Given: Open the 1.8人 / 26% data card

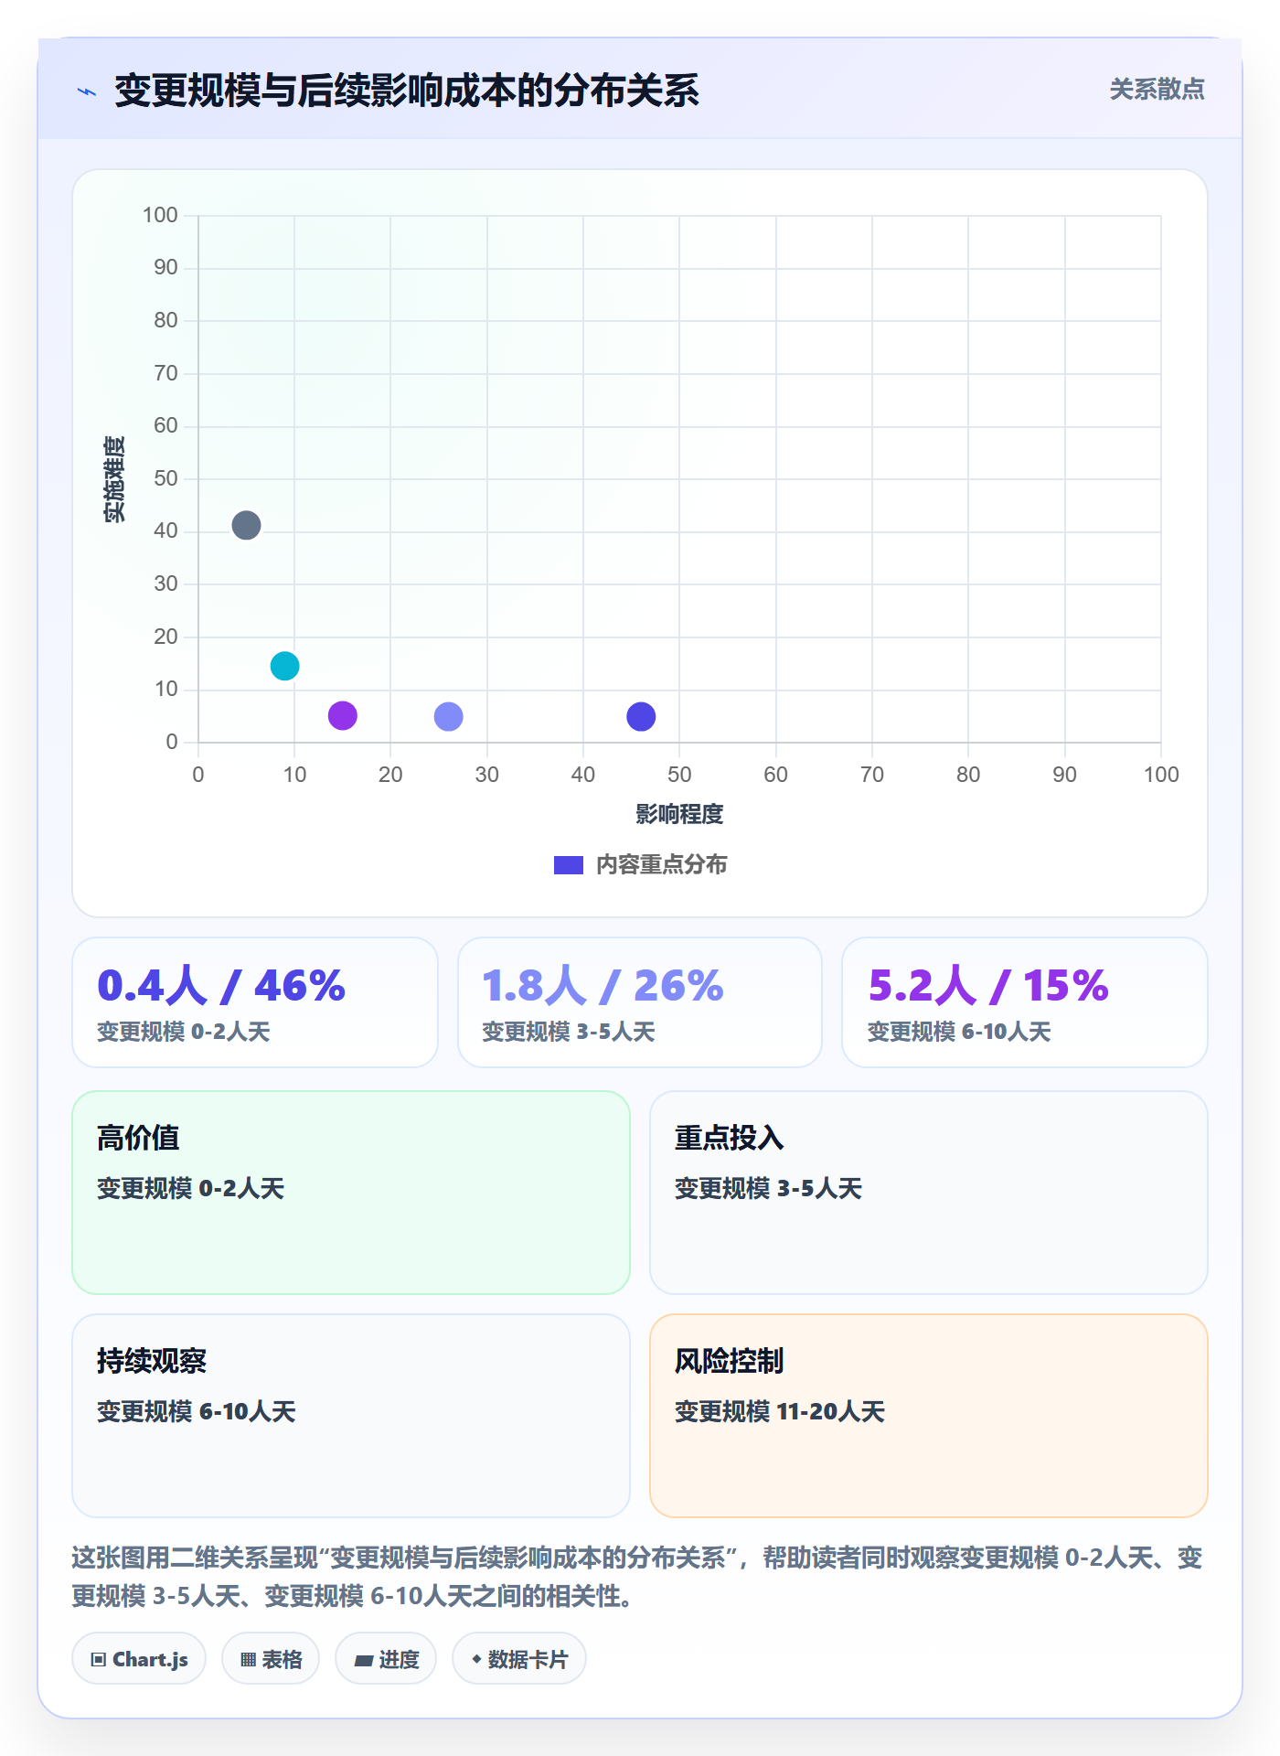Looking at the screenshot, I should tap(640, 1002).
